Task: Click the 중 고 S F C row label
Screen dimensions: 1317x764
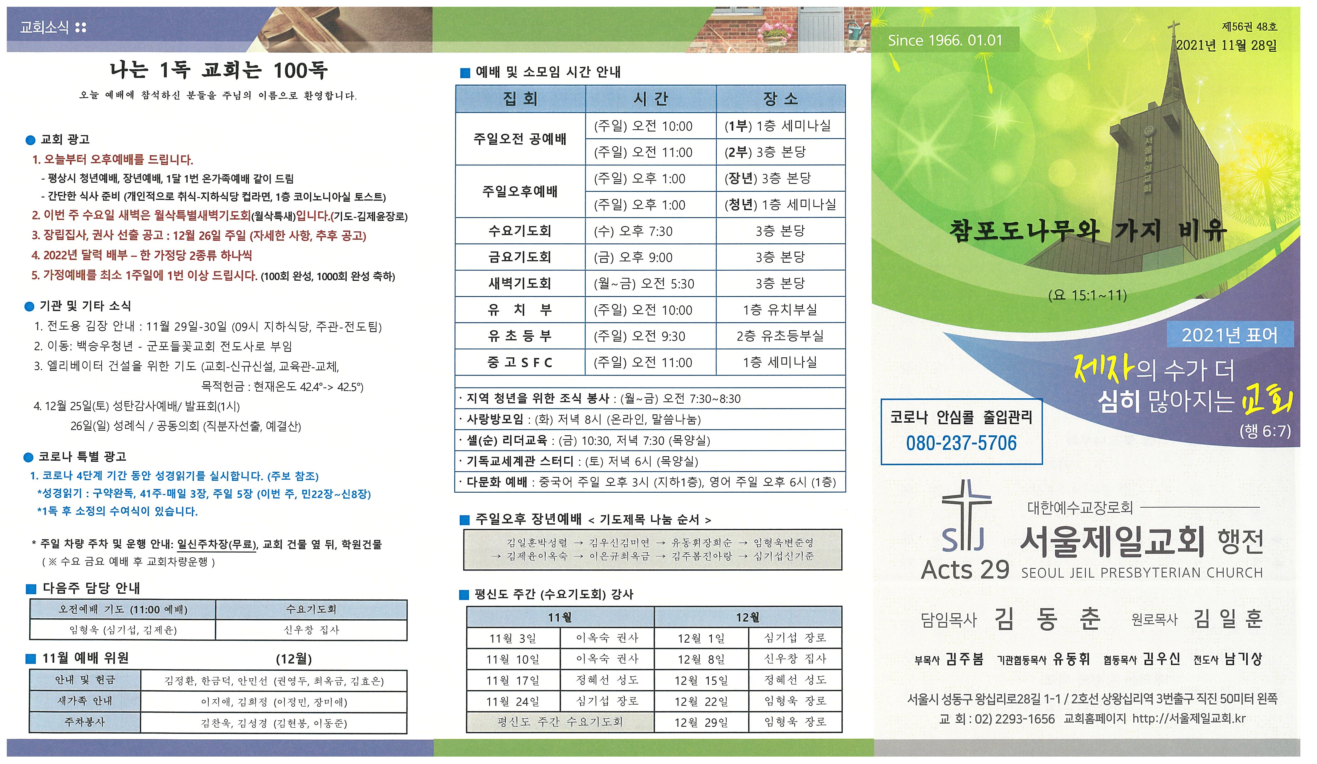Action: (520, 363)
